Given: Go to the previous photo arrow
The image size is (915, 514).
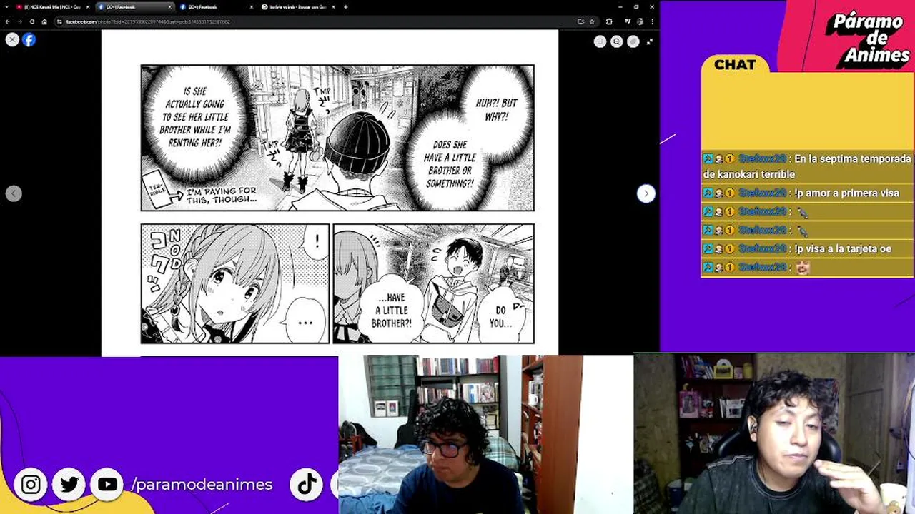Looking at the screenshot, I should (x=14, y=193).
